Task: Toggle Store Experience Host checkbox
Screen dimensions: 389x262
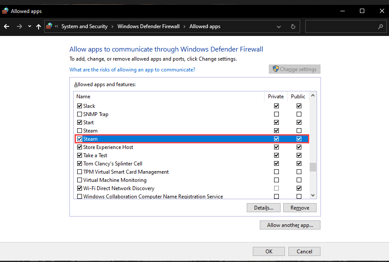Action: click(x=79, y=147)
